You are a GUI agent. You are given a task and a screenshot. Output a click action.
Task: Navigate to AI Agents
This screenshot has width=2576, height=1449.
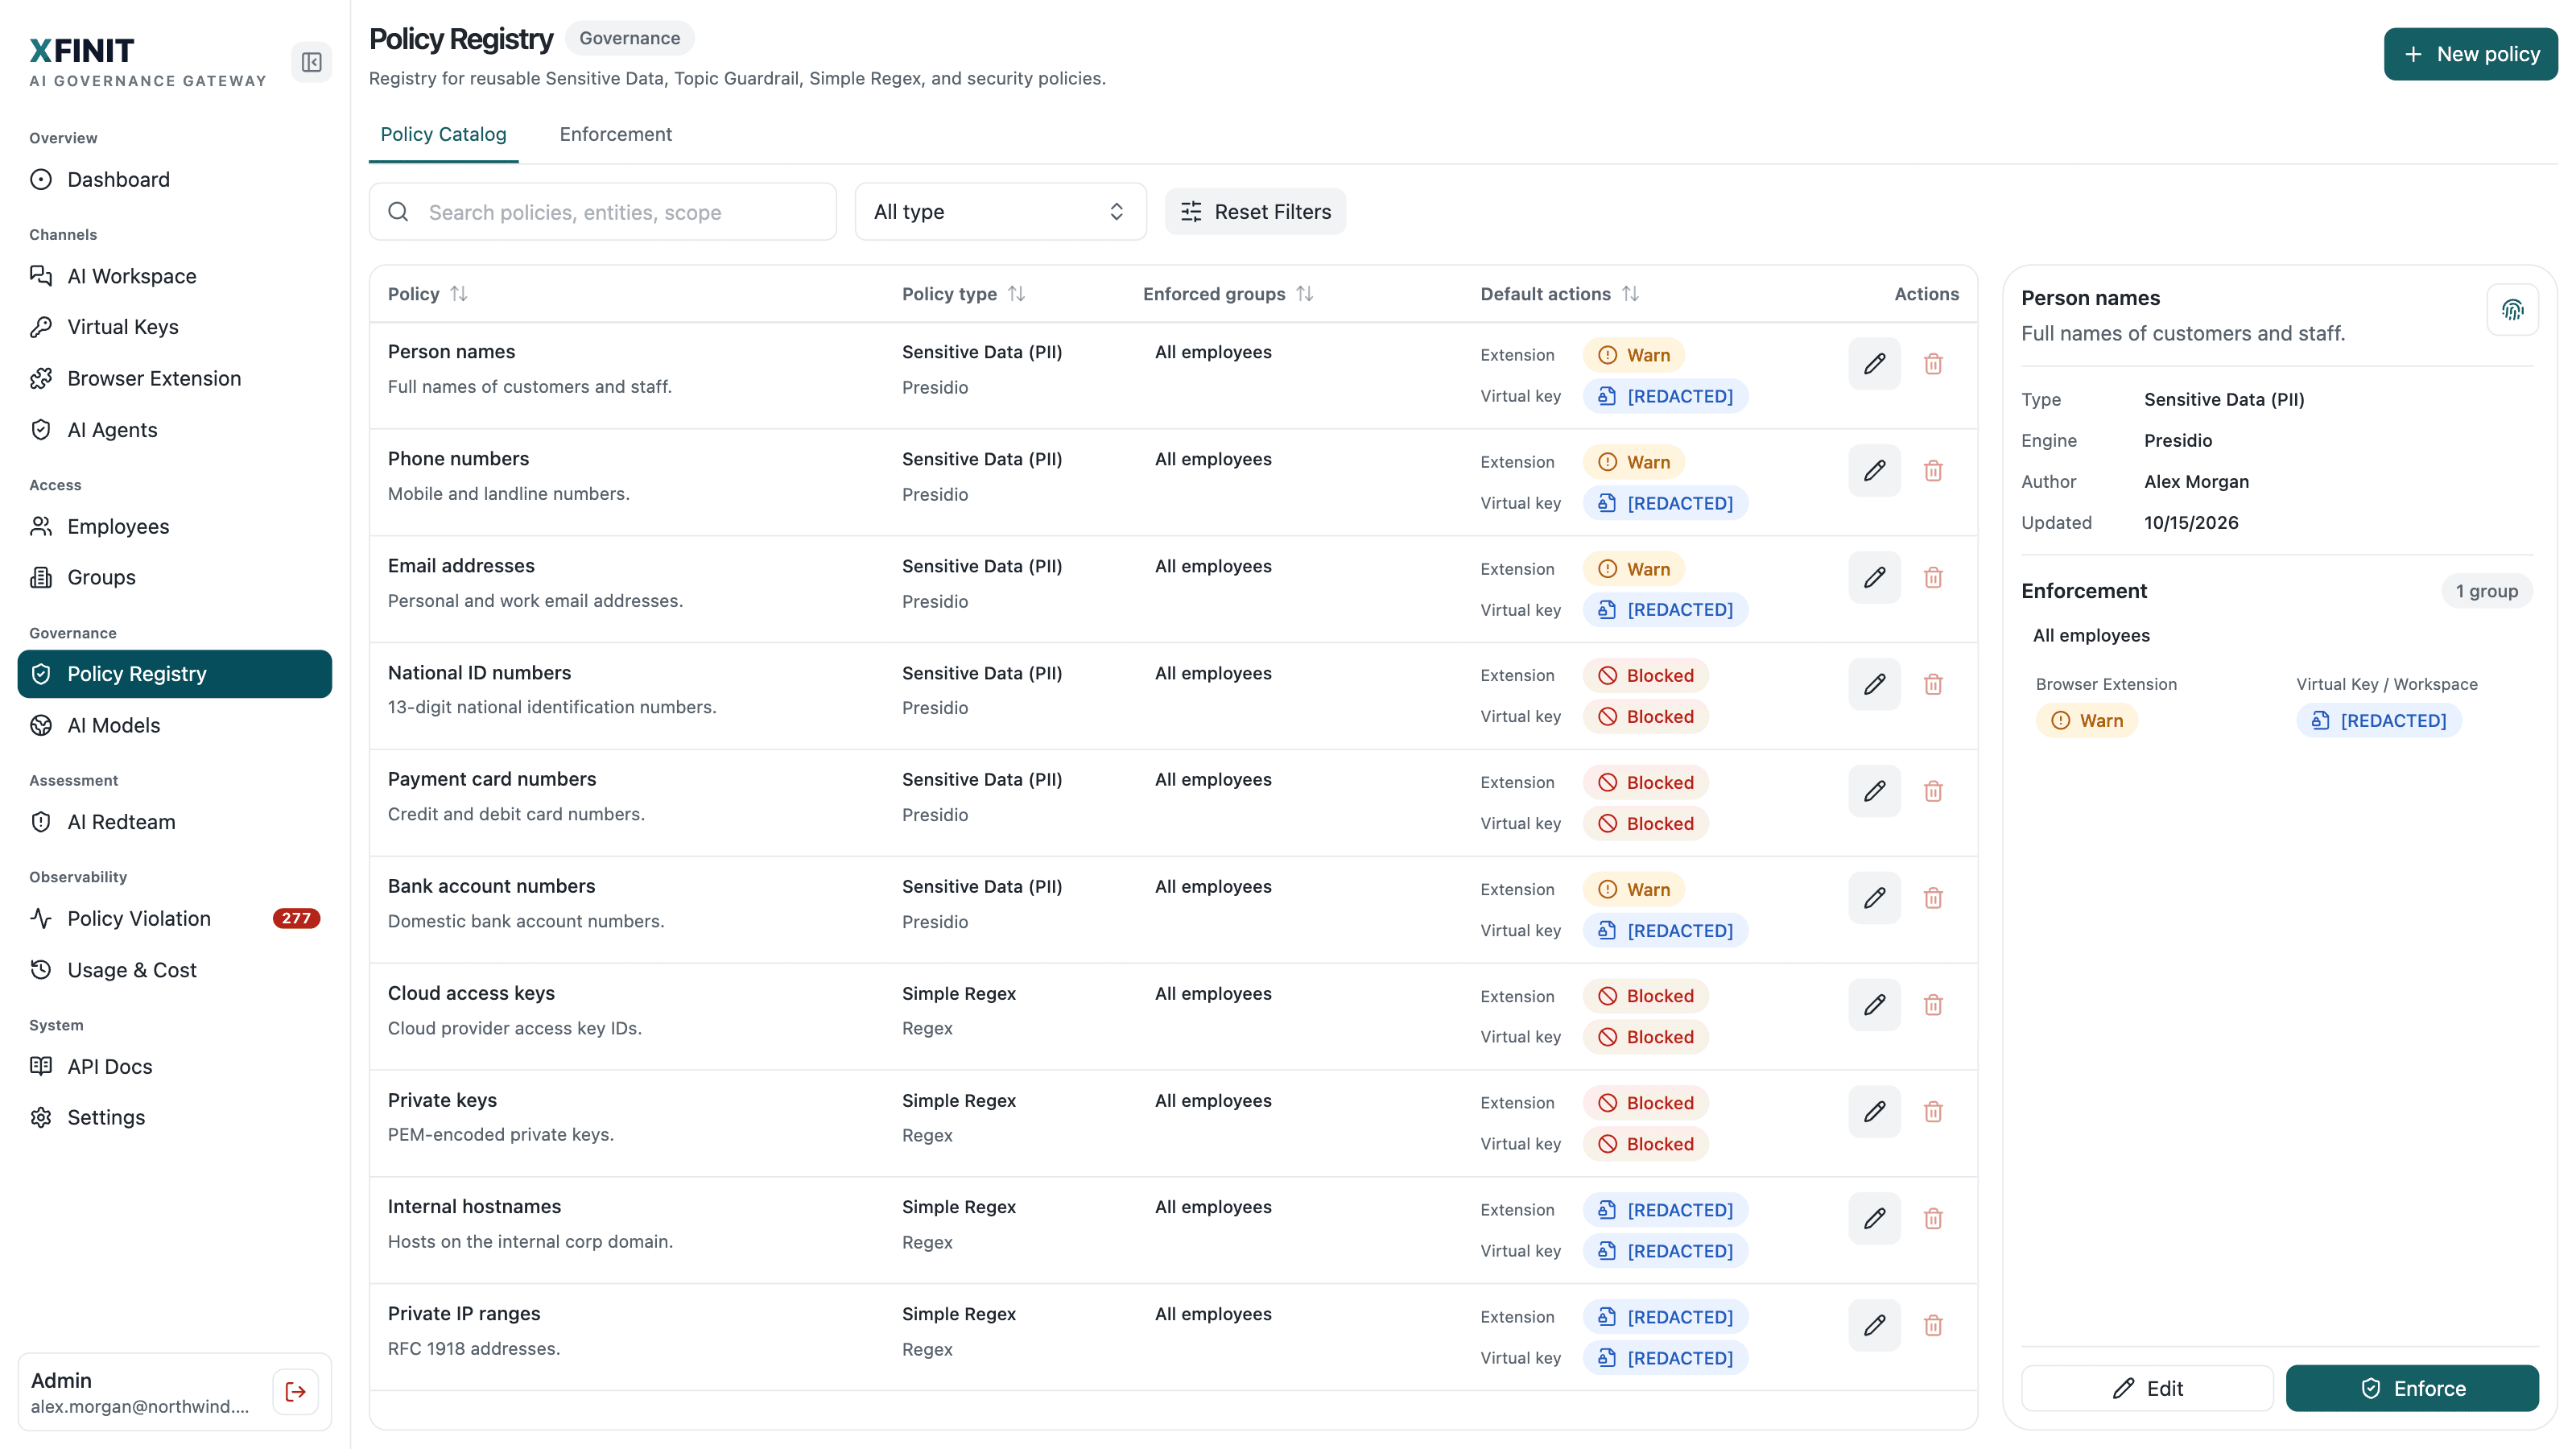click(175, 430)
